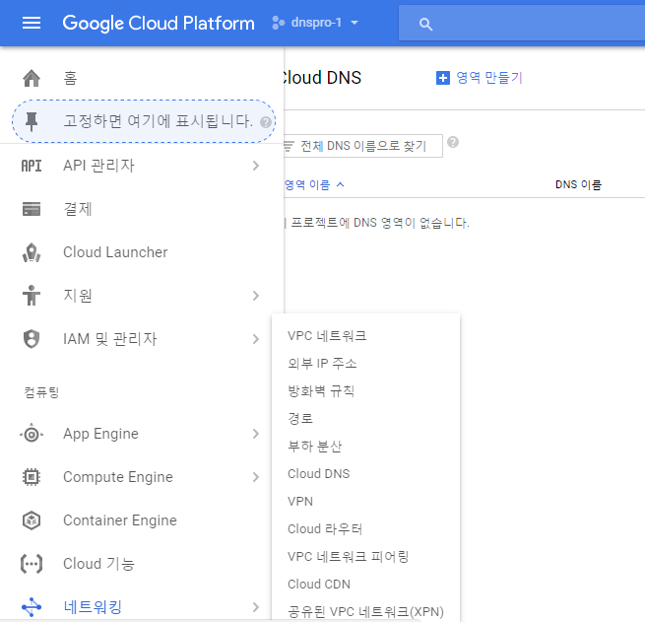Expand the 네트워킹 chevron
This screenshot has width=645, height=622.
pos(256,607)
